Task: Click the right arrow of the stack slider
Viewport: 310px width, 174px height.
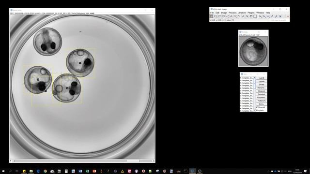Action: [153, 161]
